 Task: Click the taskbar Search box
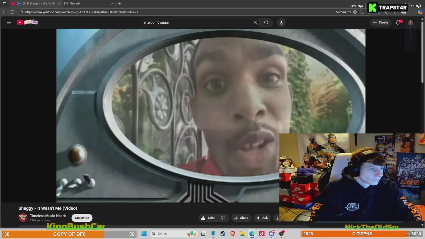(x=173, y=234)
